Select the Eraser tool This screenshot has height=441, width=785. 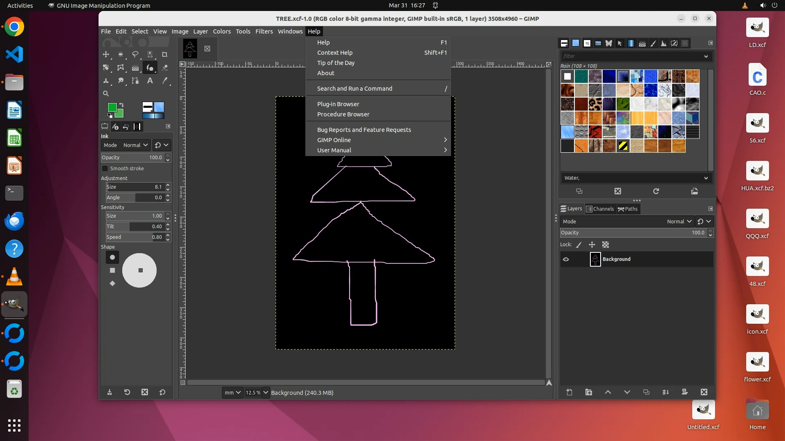coord(164,68)
